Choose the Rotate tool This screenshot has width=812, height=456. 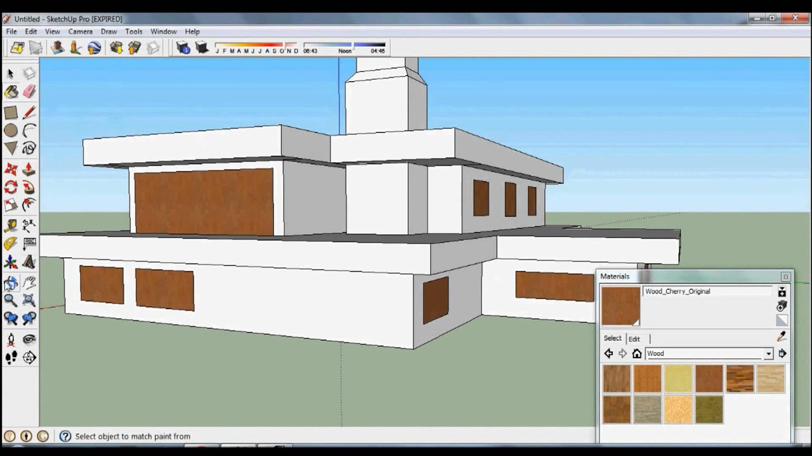[11, 187]
